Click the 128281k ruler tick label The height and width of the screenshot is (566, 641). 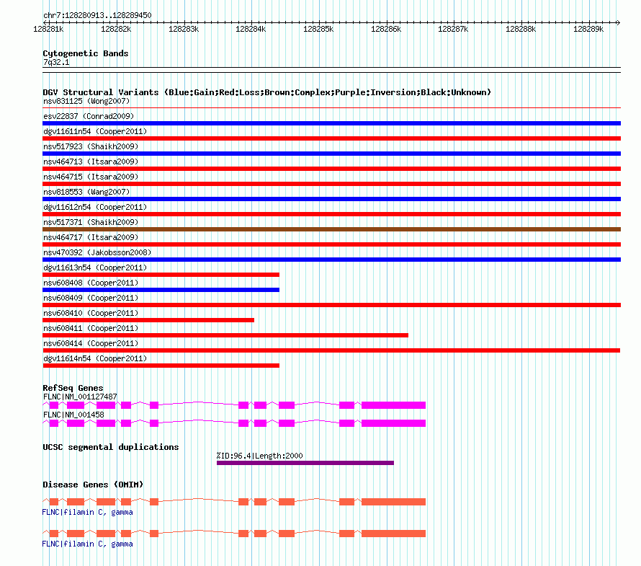[48, 29]
